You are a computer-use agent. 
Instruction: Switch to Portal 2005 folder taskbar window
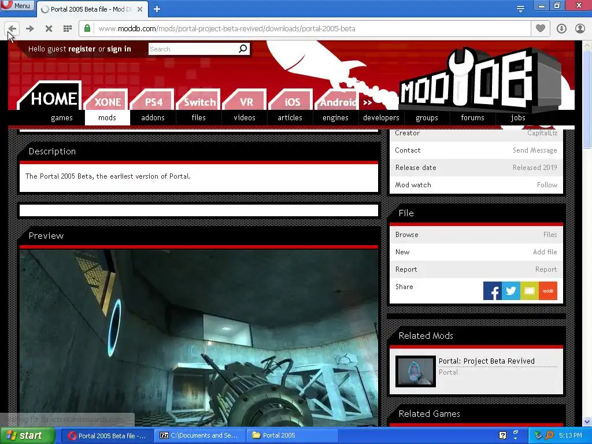pos(291,436)
